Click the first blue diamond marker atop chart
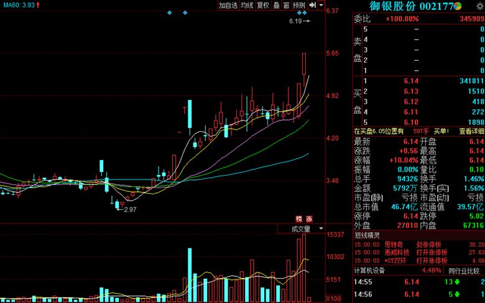 (169, 13)
